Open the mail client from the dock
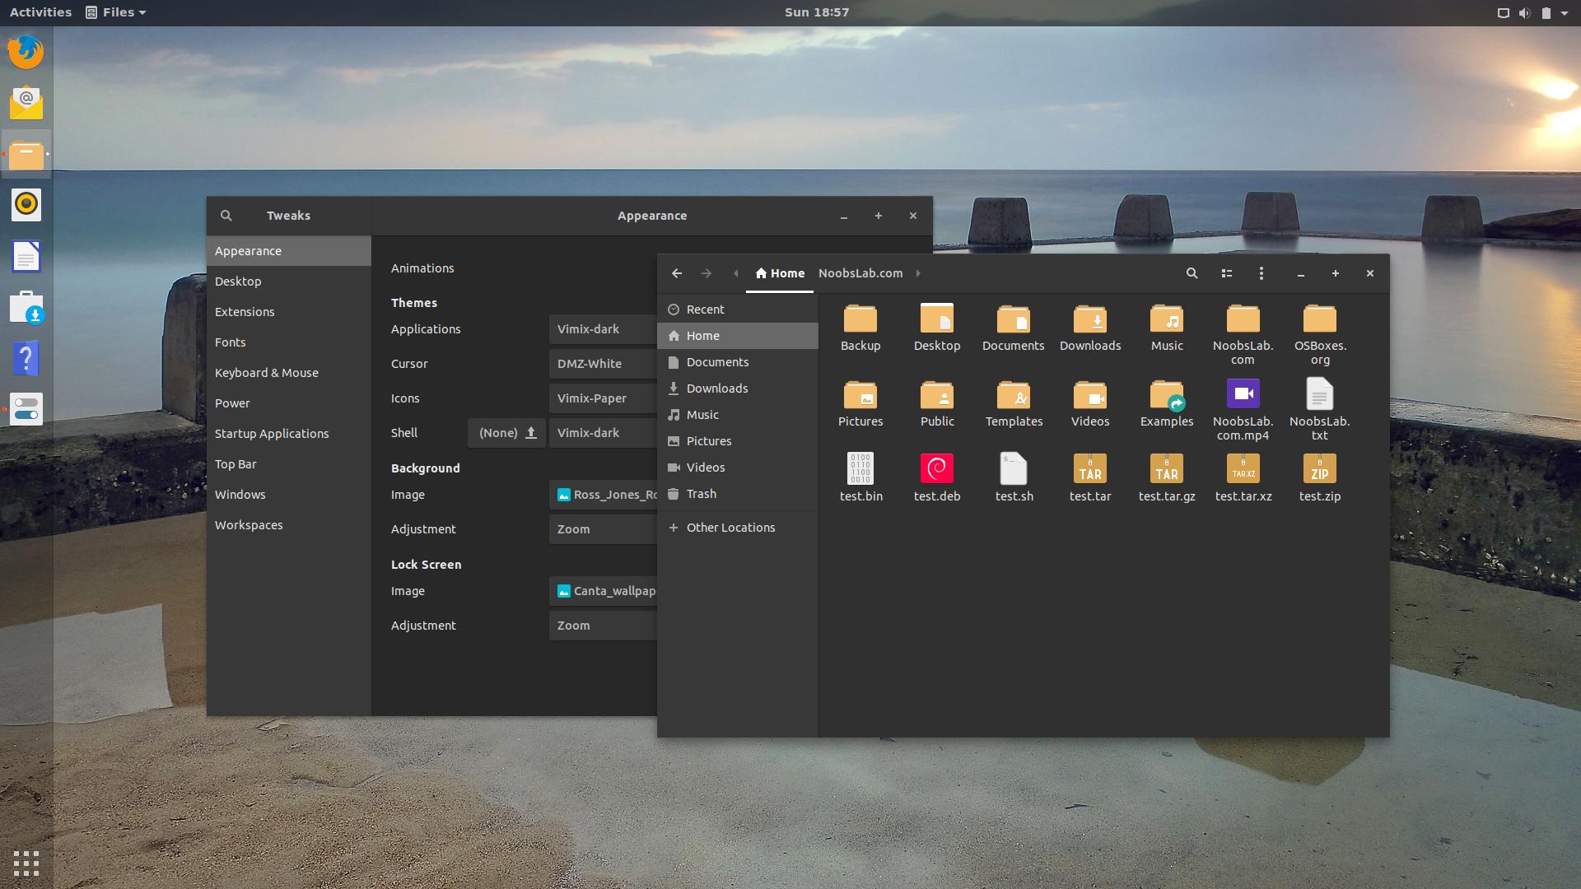Image resolution: width=1581 pixels, height=889 pixels. [x=26, y=102]
